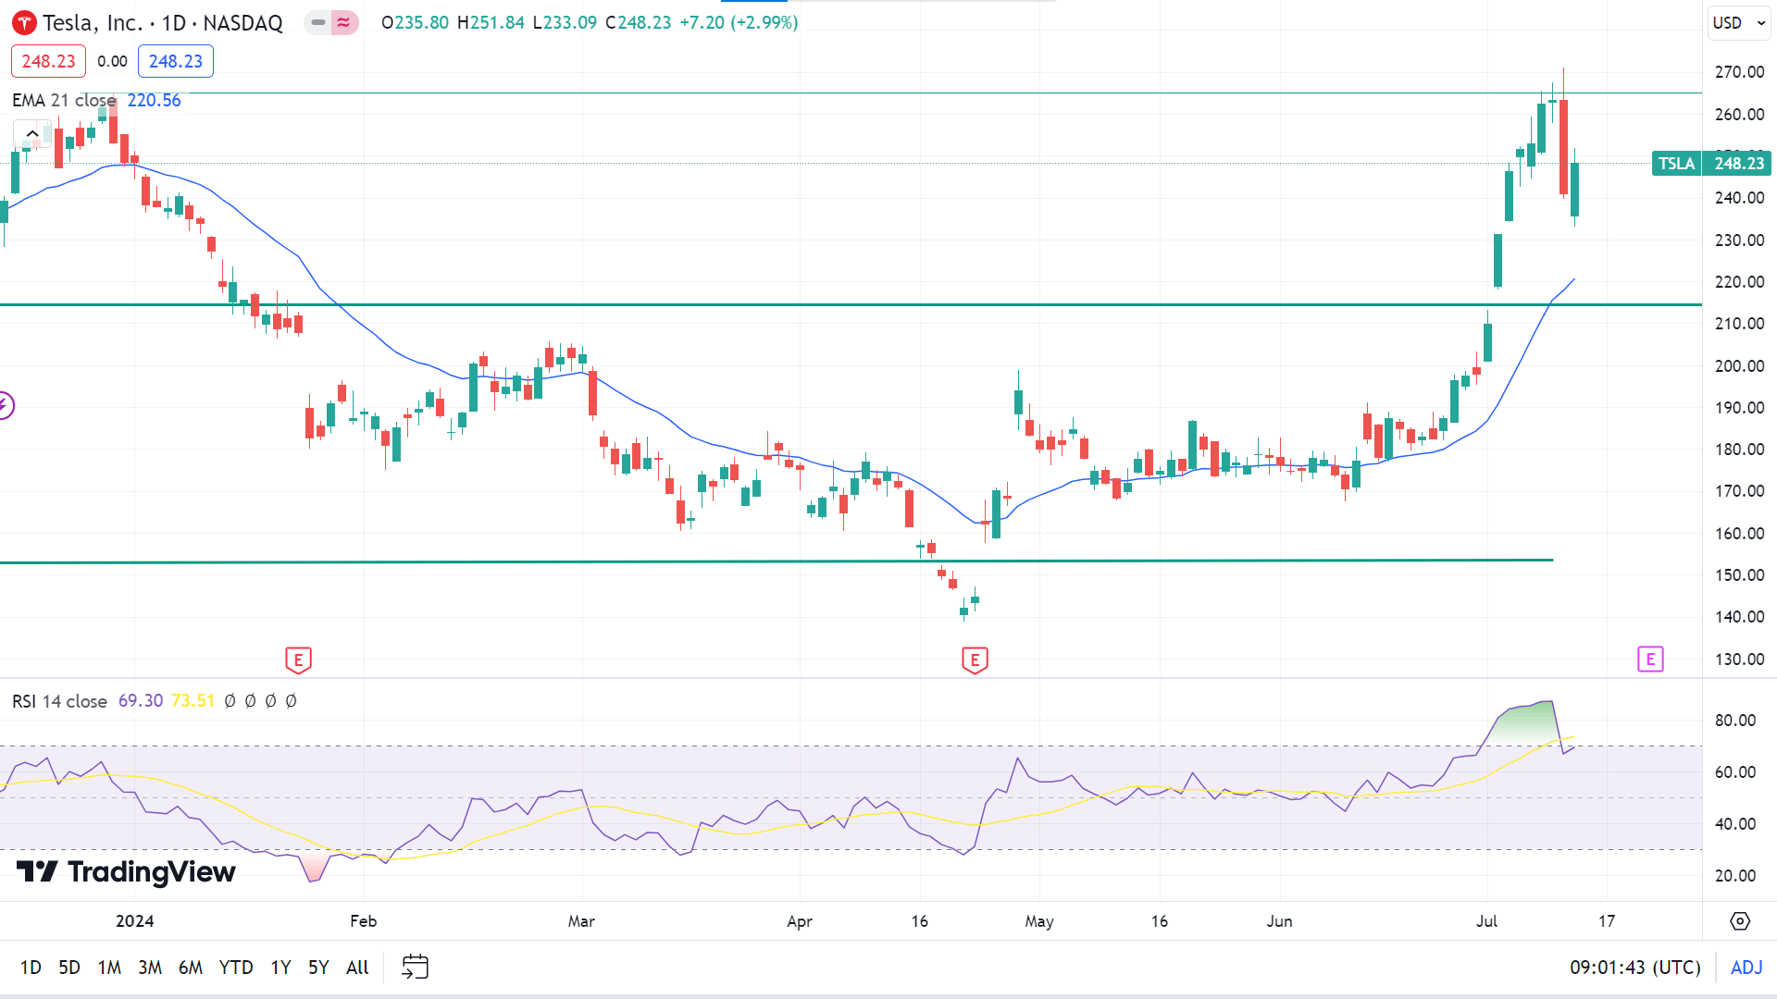Click the gray dash market status icon
The width and height of the screenshot is (1777, 999).
click(318, 22)
